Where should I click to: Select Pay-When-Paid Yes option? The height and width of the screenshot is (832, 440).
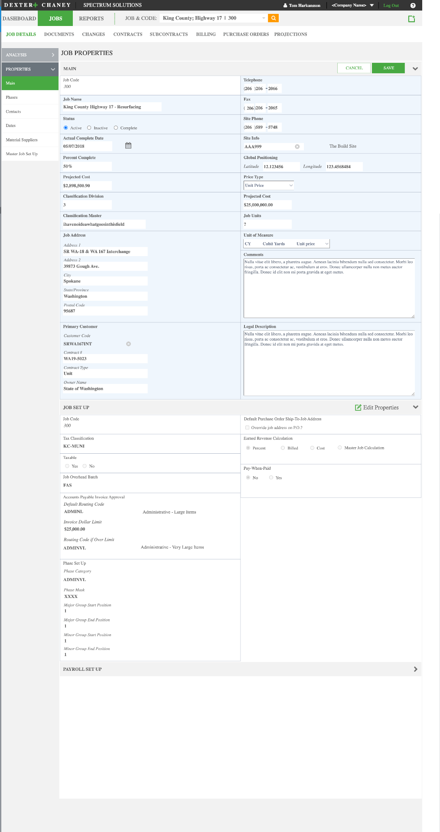pyautogui.click(x=271, y=478)
